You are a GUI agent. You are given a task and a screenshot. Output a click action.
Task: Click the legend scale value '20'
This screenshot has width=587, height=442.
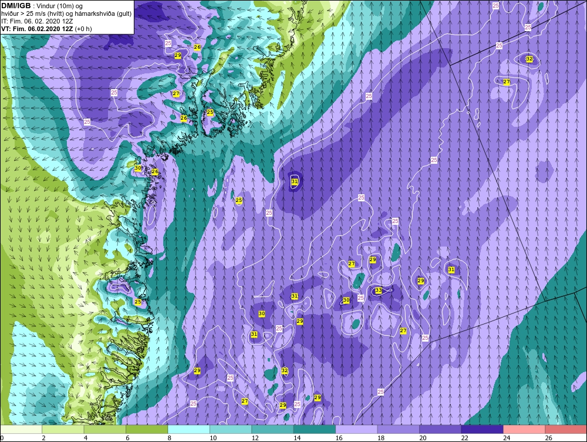(x=423, y=438)
